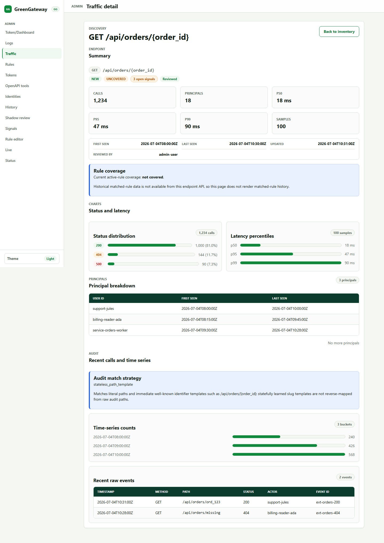Click the 500 status code badge

(99, 264)
